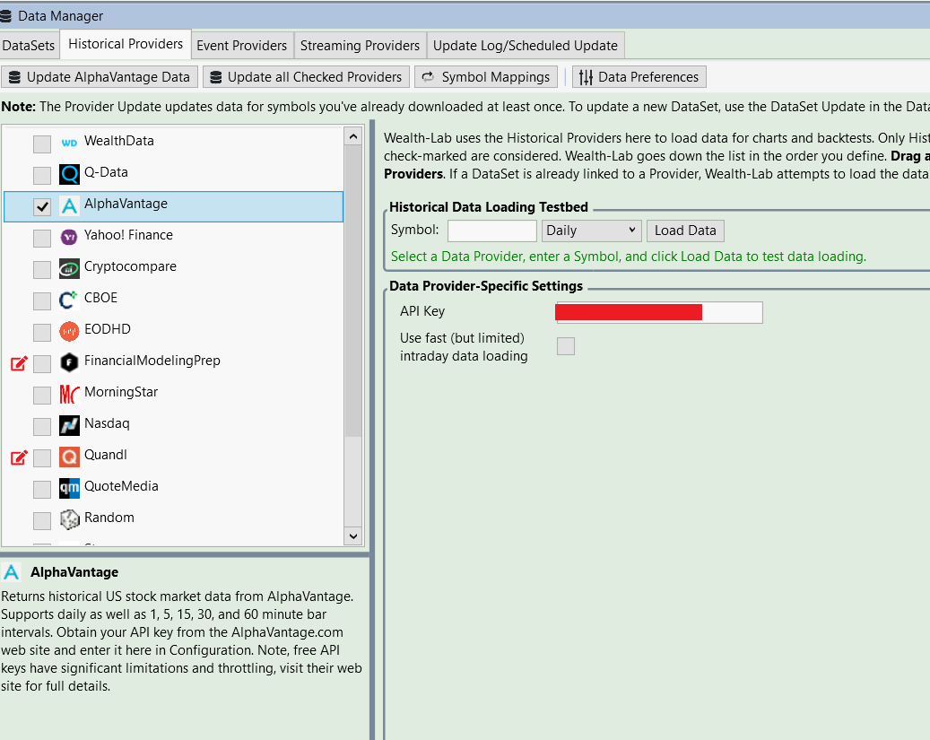Open the Streaming Providers tab

click(x=360, y=46)
